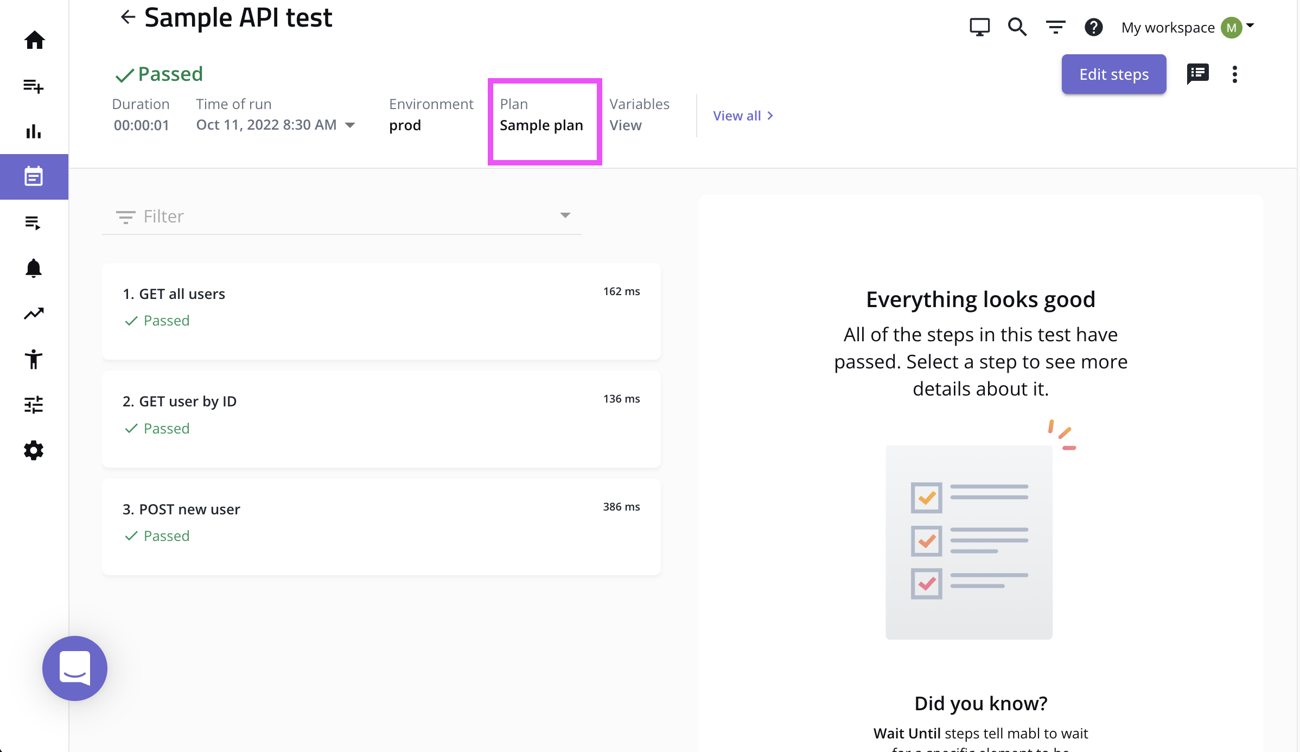This screenshot has height=752, width=1300.
Task: Click the 136 ms timing
Action: (x=621, y=399)
